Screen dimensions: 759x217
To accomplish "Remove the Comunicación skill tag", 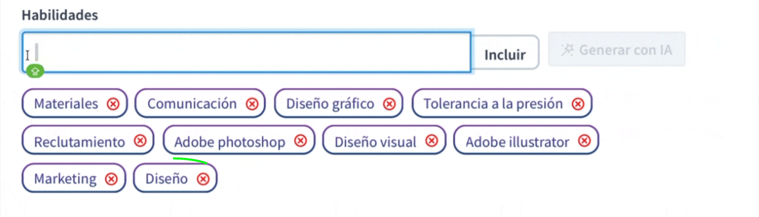I will (x=252, y=104).
